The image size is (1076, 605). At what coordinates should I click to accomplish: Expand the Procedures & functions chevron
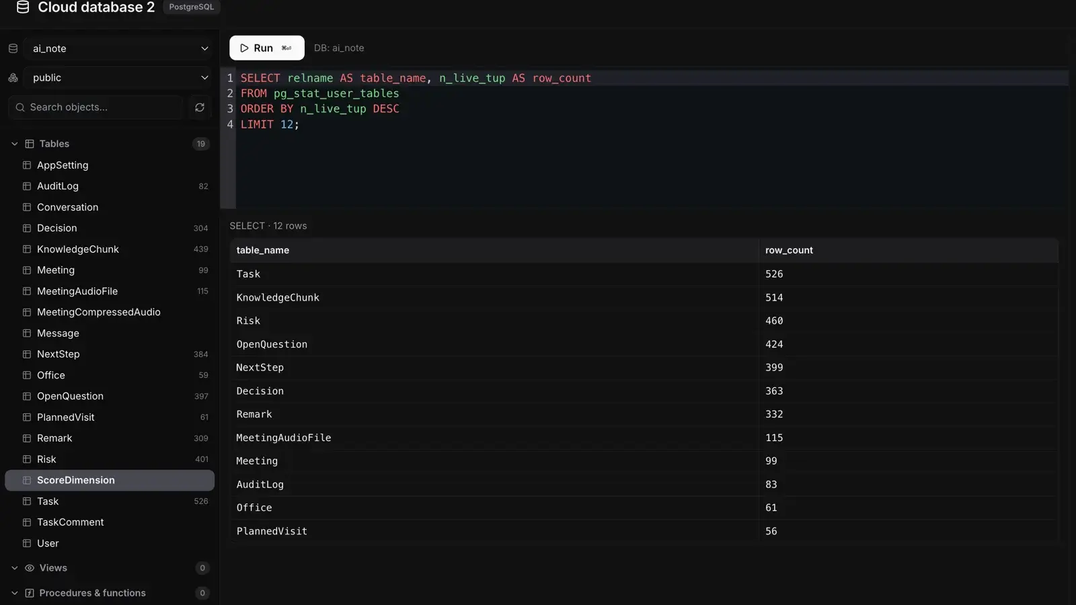pos(14,593)
